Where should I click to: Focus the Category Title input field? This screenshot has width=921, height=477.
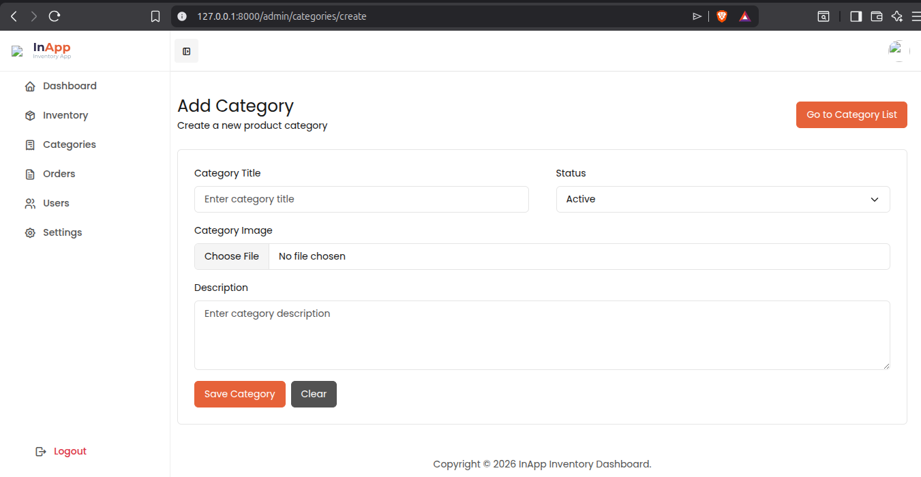pos(361,199)
